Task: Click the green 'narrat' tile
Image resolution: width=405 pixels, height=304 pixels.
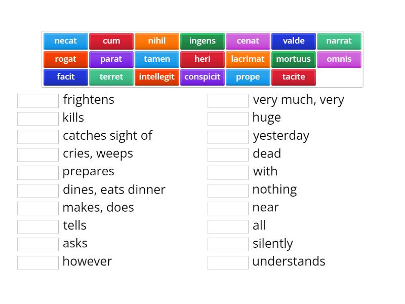Action: (x=339, y=41)
